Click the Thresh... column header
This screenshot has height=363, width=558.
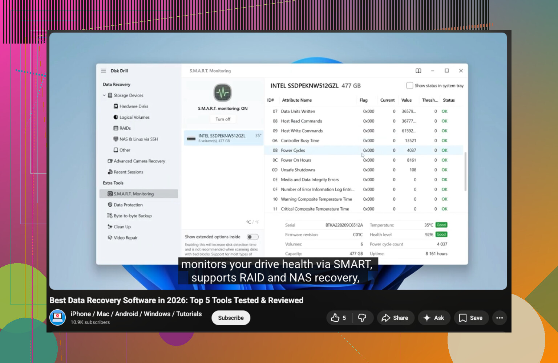430,100
